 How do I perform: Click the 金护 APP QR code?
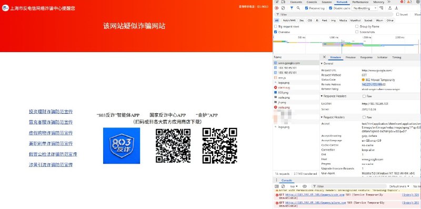[219, 145]
